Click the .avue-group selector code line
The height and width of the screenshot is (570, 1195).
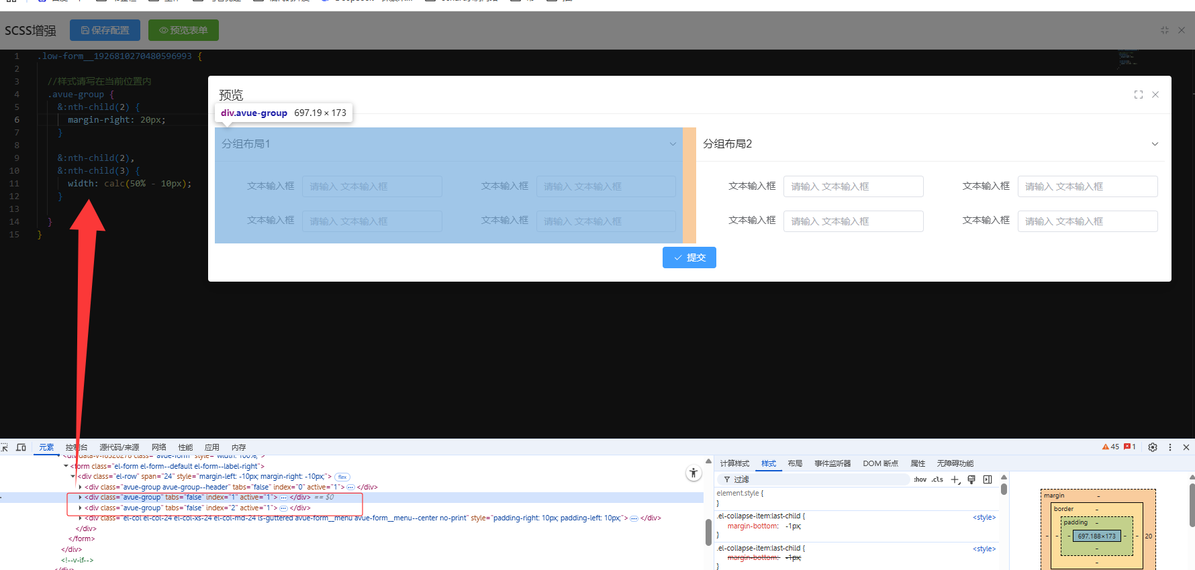81,94
